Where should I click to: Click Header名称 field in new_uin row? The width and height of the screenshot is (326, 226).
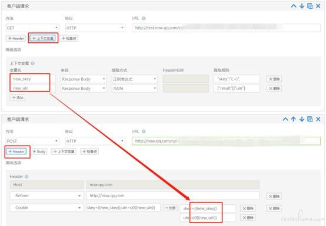(x=186, y=88)
